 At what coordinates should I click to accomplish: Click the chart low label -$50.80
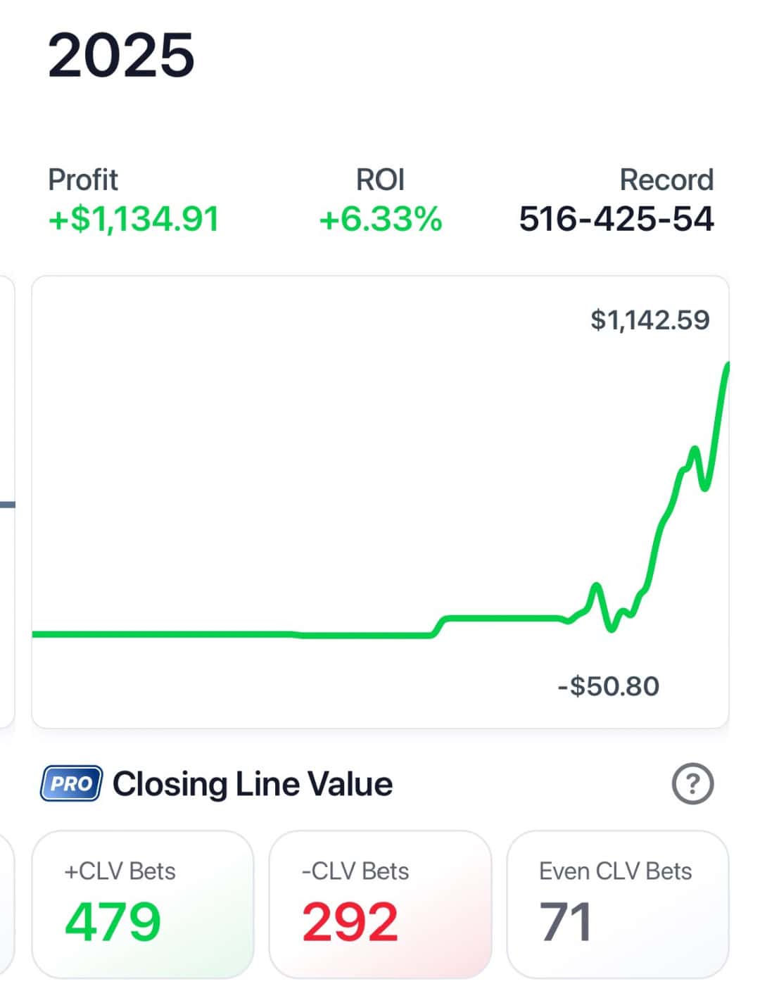coord(609,686)
